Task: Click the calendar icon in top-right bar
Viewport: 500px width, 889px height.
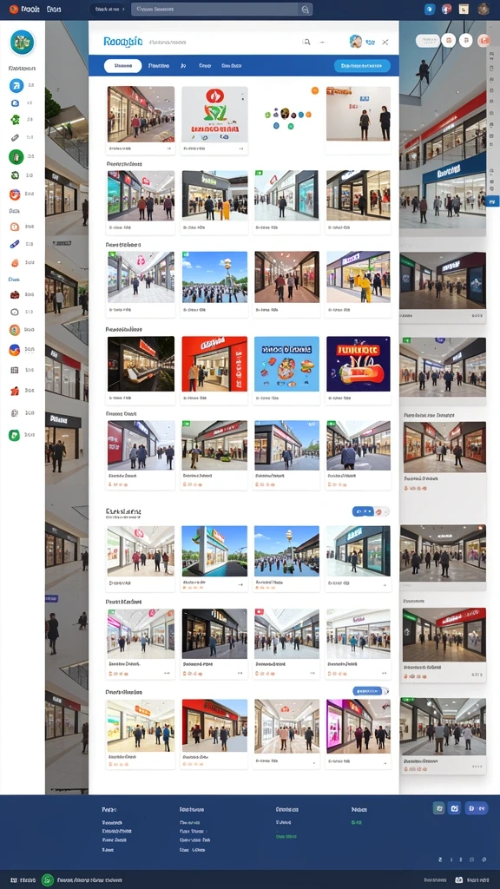Action: [464, 9]
